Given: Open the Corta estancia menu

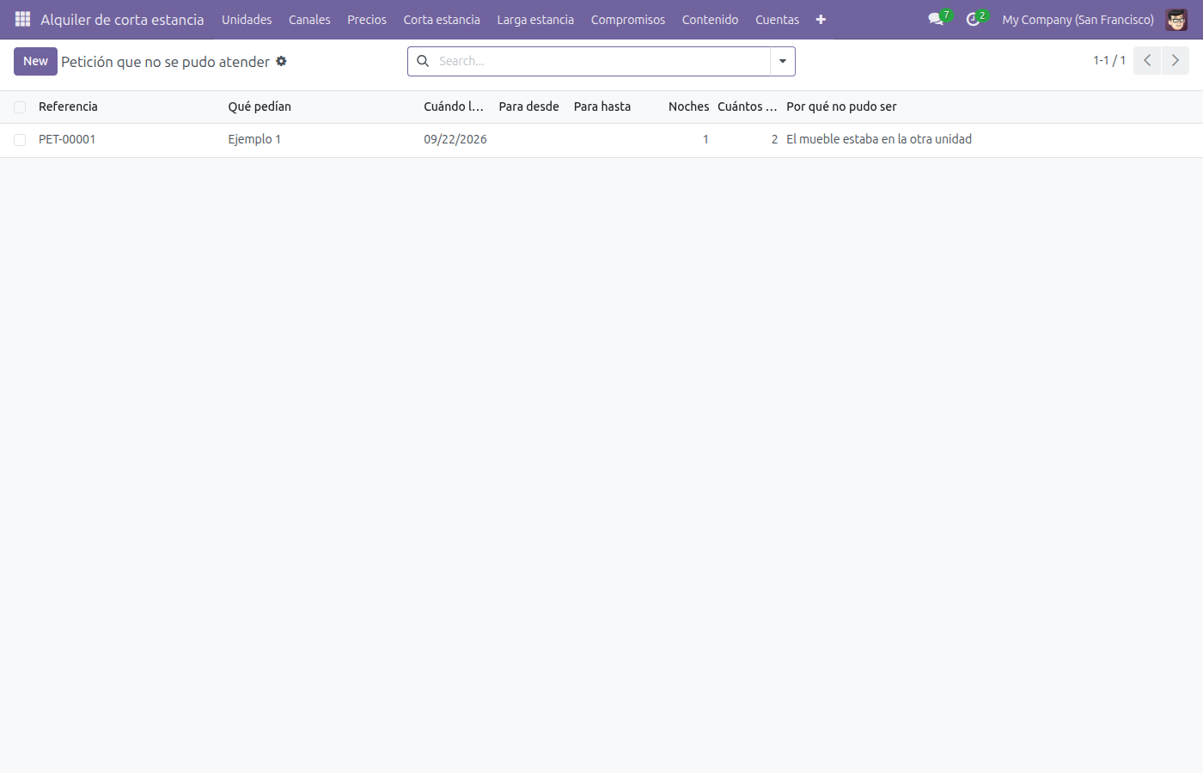Looking at the screenshot, I should 442,20.
